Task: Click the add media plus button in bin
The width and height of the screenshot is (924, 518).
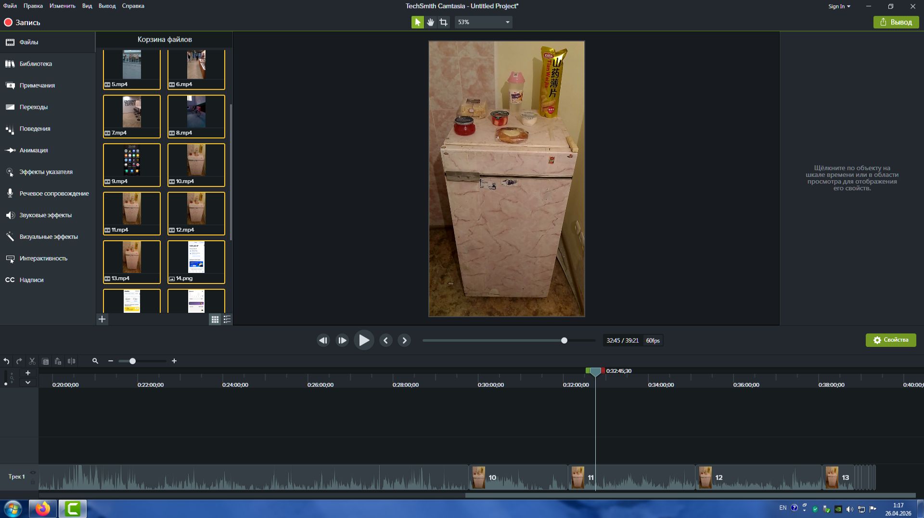Action: [x=102, y=319]
